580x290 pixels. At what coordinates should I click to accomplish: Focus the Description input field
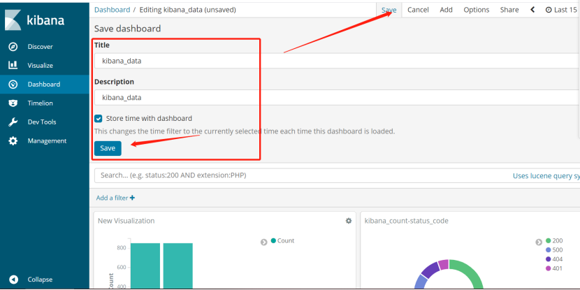tap(337, 98)
